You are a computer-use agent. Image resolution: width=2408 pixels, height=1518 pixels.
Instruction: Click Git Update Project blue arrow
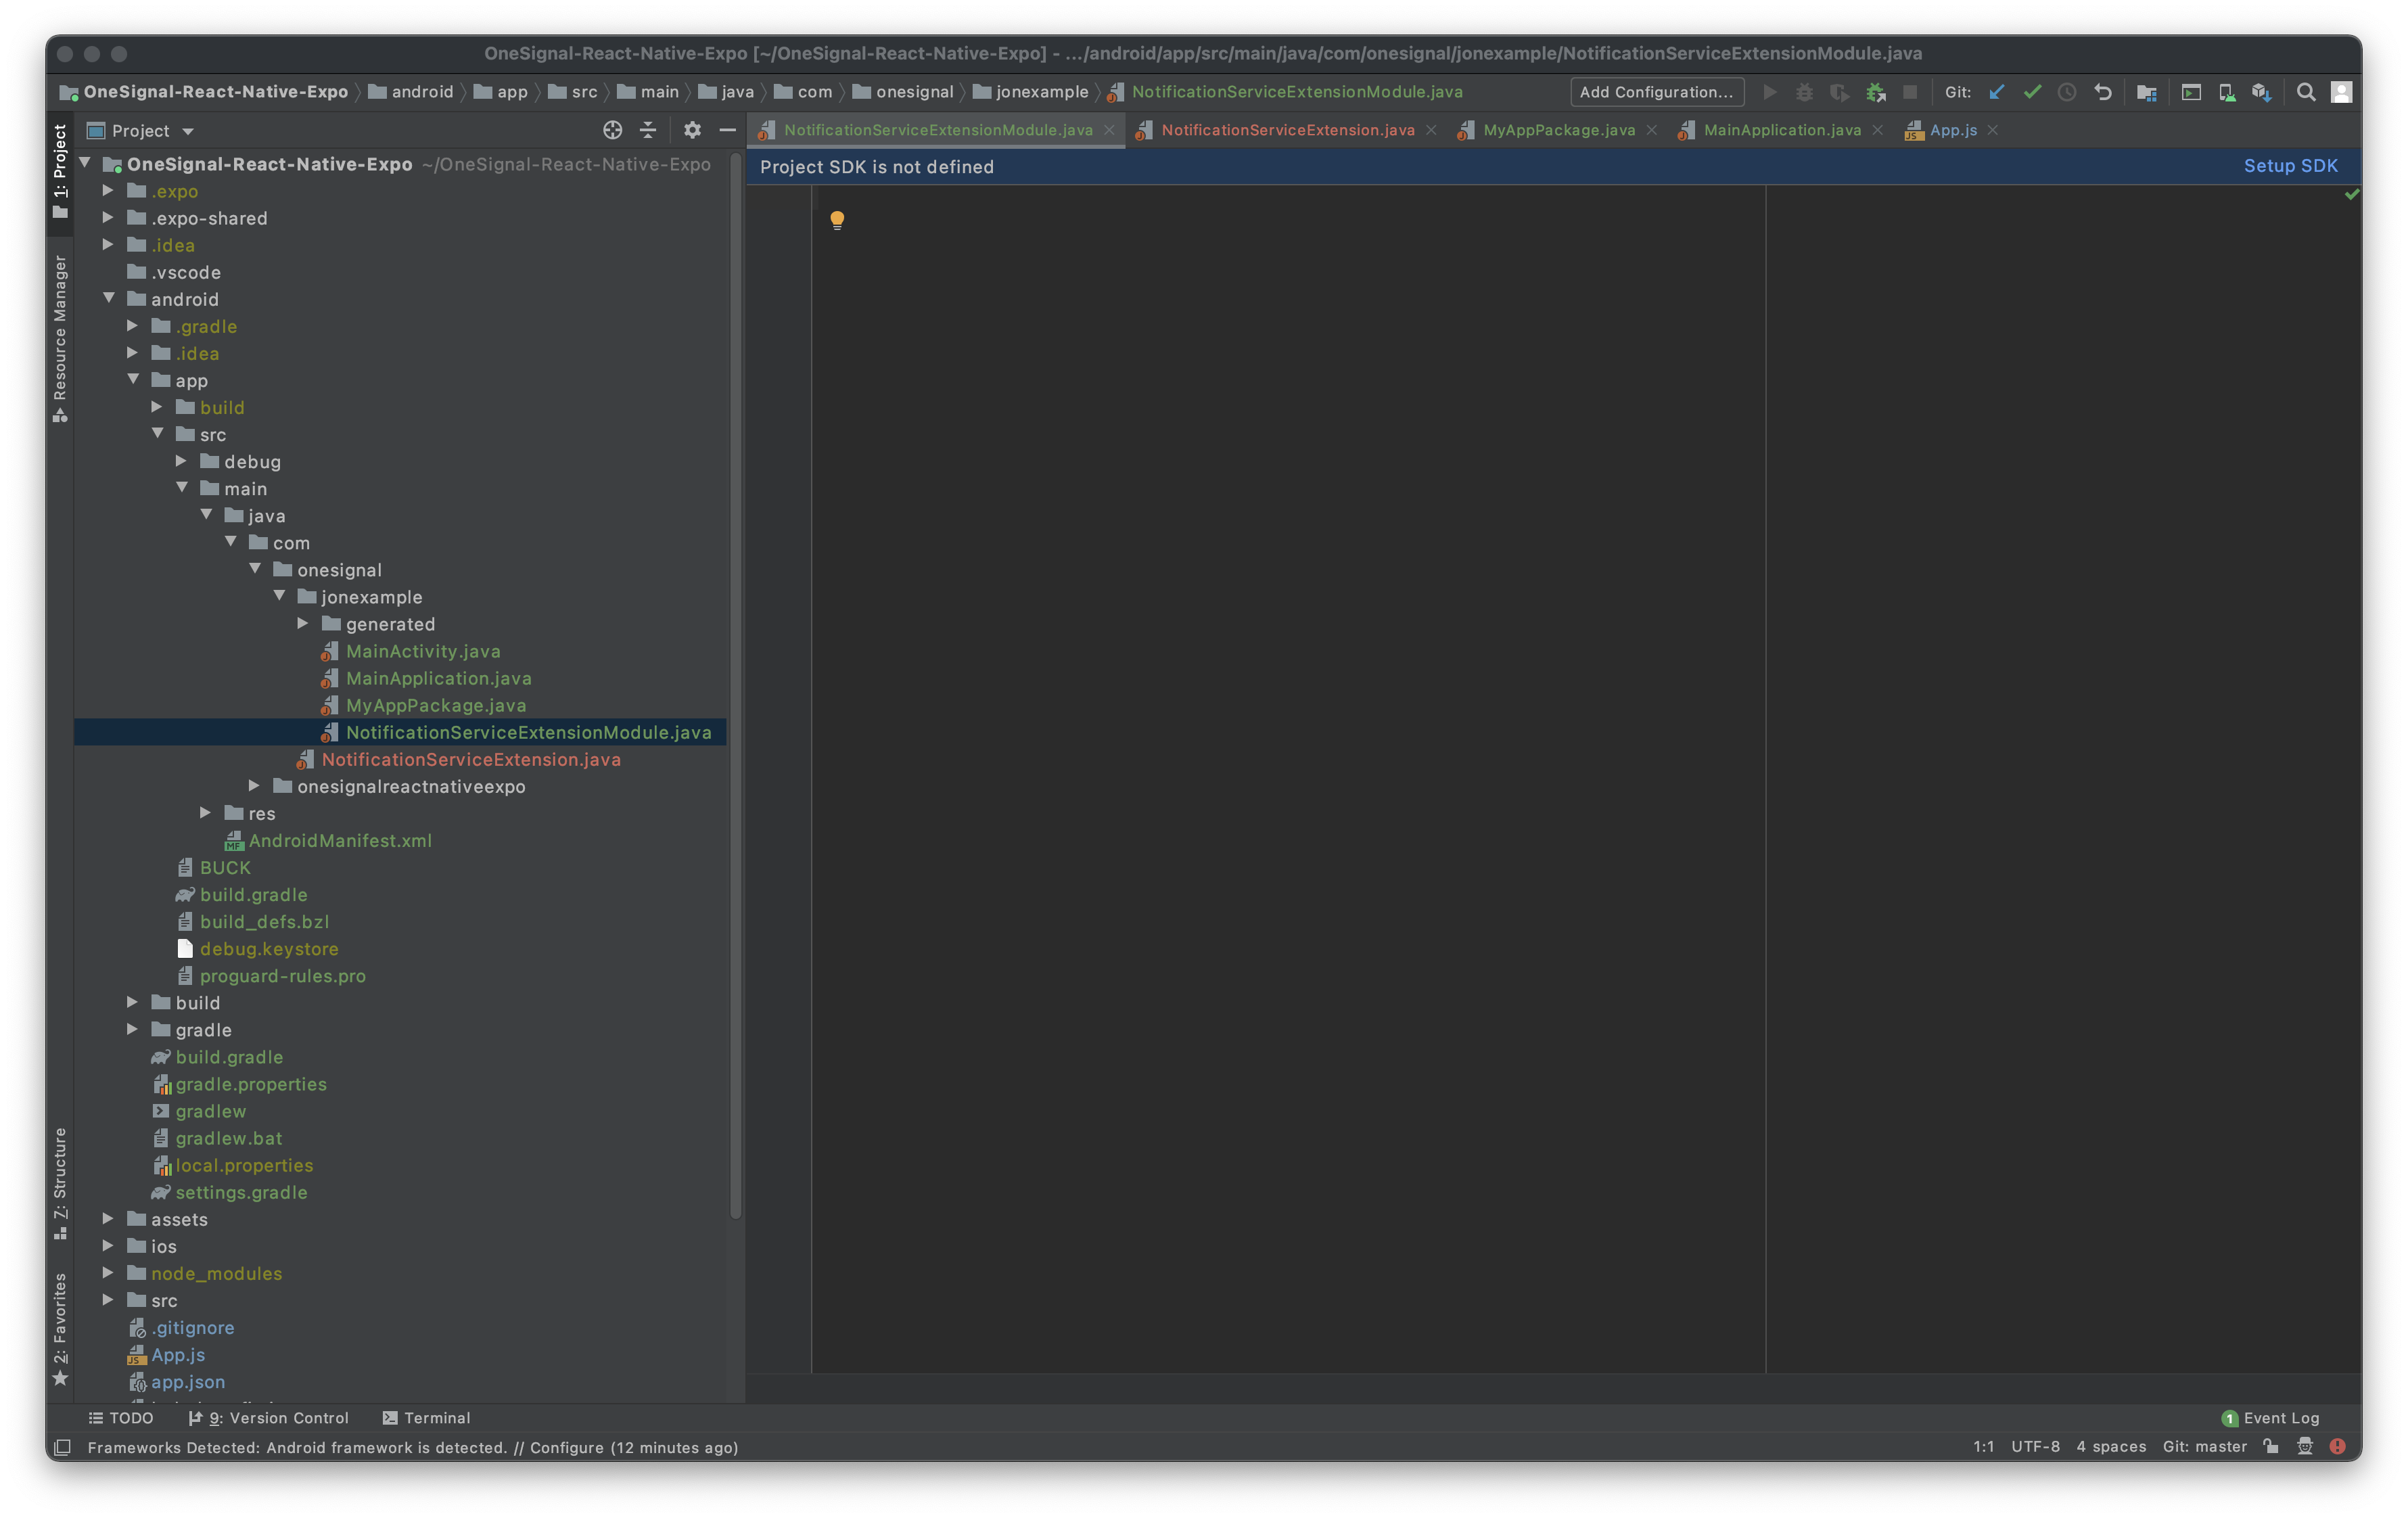[x=1997, y=92]
